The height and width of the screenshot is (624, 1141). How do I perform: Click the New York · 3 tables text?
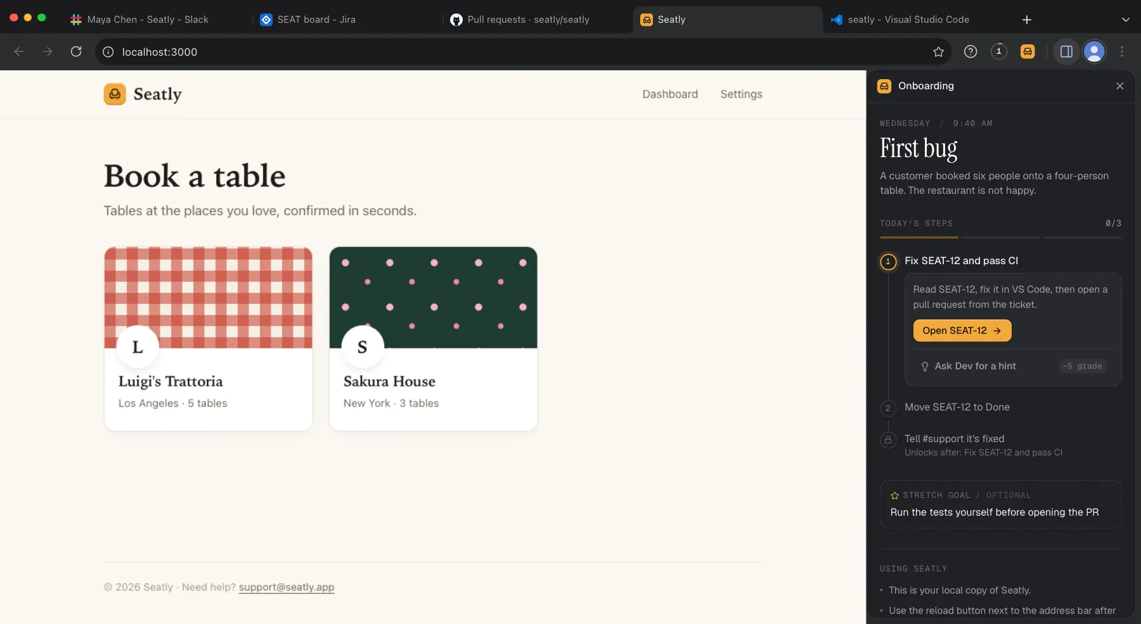tap(391, 404)
